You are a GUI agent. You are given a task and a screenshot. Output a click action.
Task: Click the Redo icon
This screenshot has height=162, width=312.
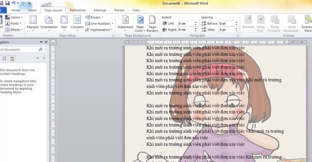click(23, 3)
